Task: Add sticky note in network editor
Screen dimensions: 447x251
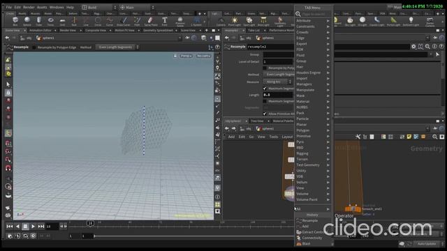Action: click(409, 137)
